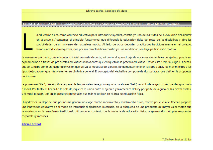Click the line starting 'hemos introducido el ajedrez'
The height and width of the screenshot is (150, 213).
pos(106,49)
